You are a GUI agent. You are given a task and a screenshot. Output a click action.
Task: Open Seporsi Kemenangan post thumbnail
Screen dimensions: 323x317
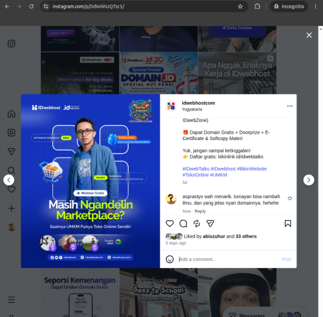[80, 292]
